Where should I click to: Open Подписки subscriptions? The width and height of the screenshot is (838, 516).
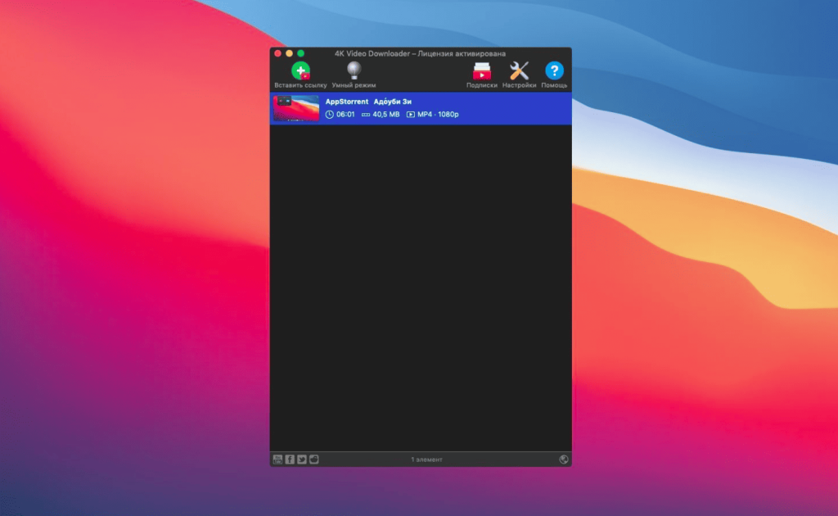point(481,71)
